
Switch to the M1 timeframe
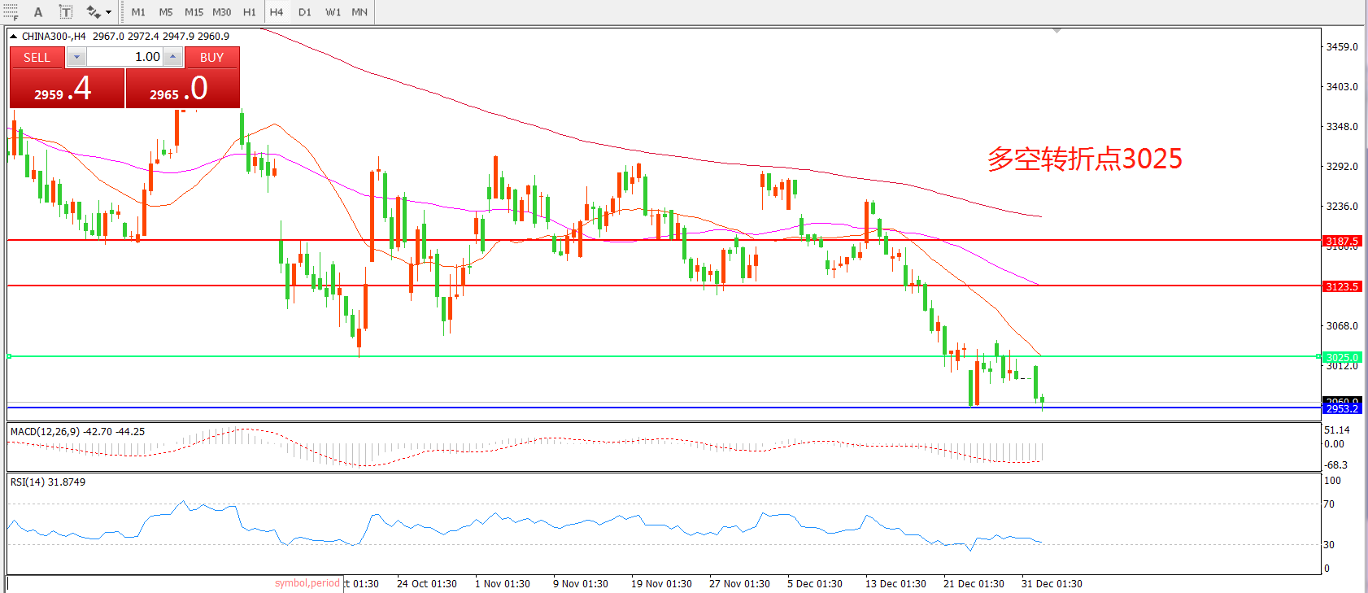(x=138, y=12)
